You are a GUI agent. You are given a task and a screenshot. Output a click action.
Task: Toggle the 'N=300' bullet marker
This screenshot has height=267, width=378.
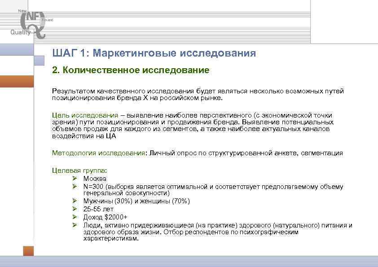(x=75, y=185)
